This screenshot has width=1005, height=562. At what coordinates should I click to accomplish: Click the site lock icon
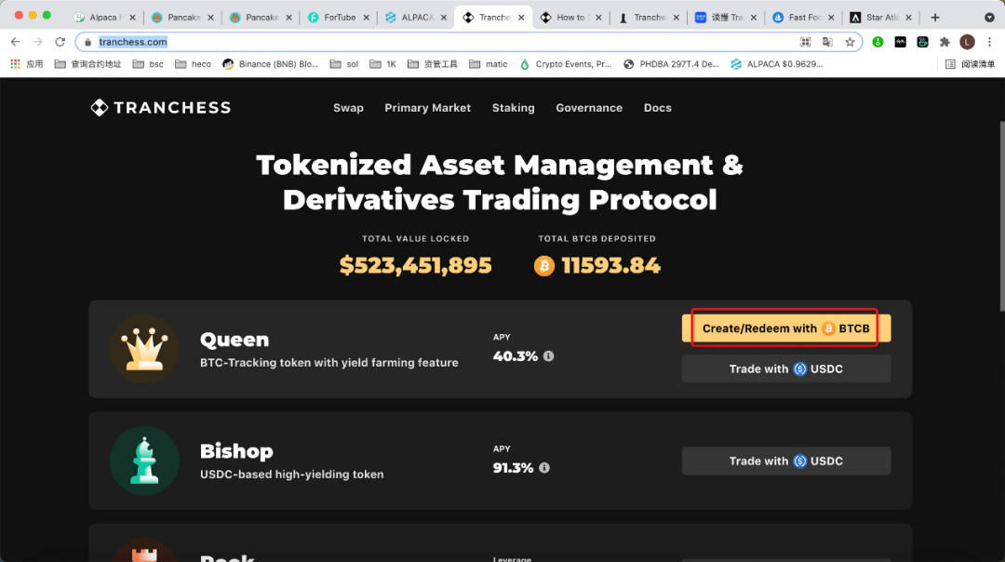(87, 42)
